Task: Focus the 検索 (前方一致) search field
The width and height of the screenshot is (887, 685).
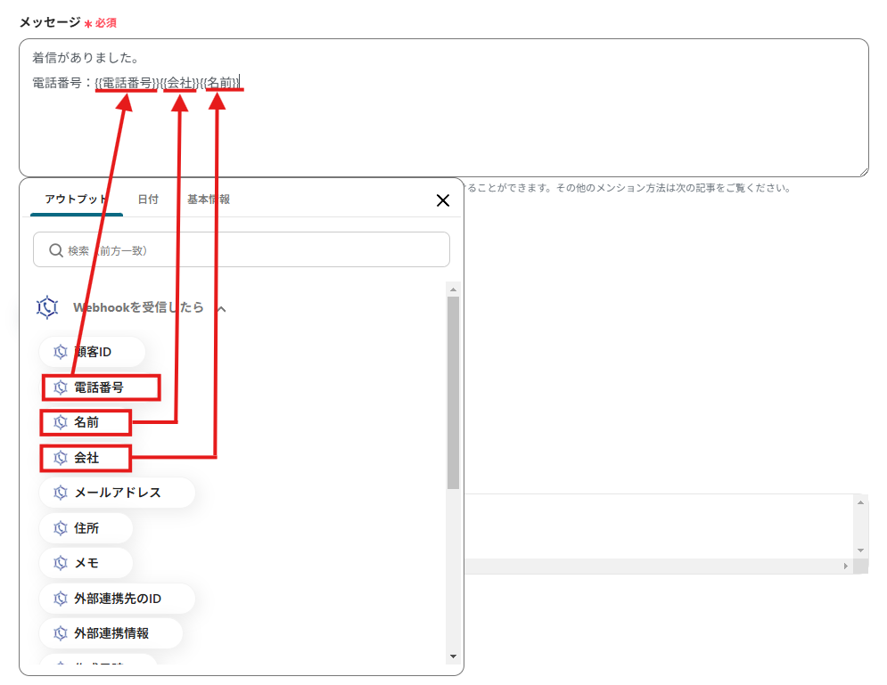Action: point(242,249)
